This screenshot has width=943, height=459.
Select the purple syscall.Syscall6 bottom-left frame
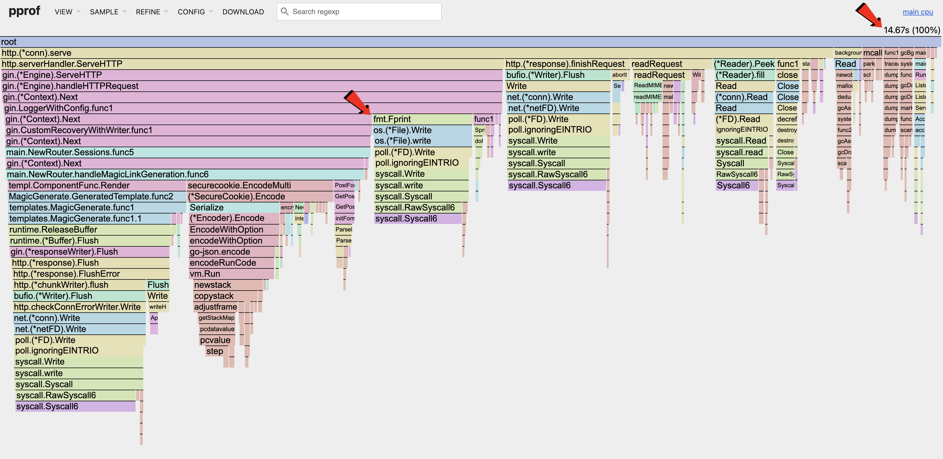coord(75,406)
